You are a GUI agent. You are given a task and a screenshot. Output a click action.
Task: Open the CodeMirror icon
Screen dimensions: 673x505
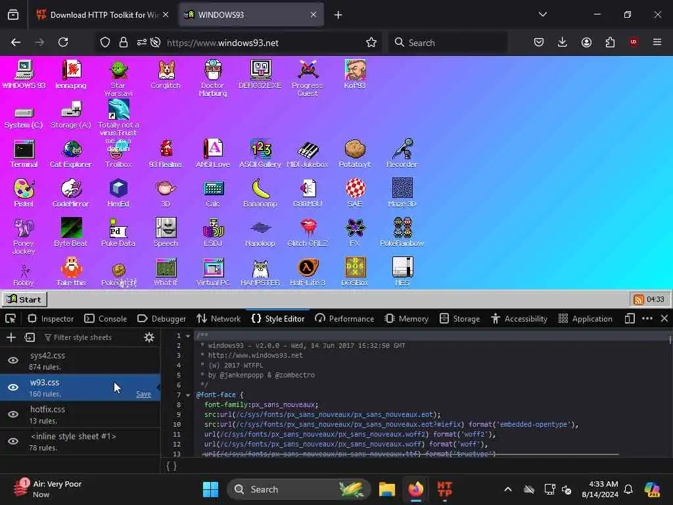pyautogui.click(x=71, y=193)
